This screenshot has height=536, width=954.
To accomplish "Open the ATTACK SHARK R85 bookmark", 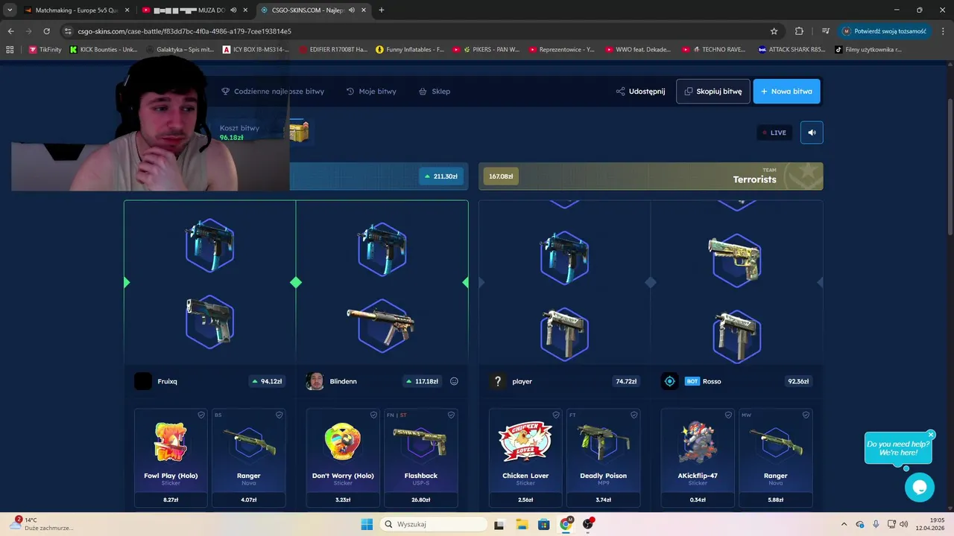I will pyautogui.click(x=792, y=50).
